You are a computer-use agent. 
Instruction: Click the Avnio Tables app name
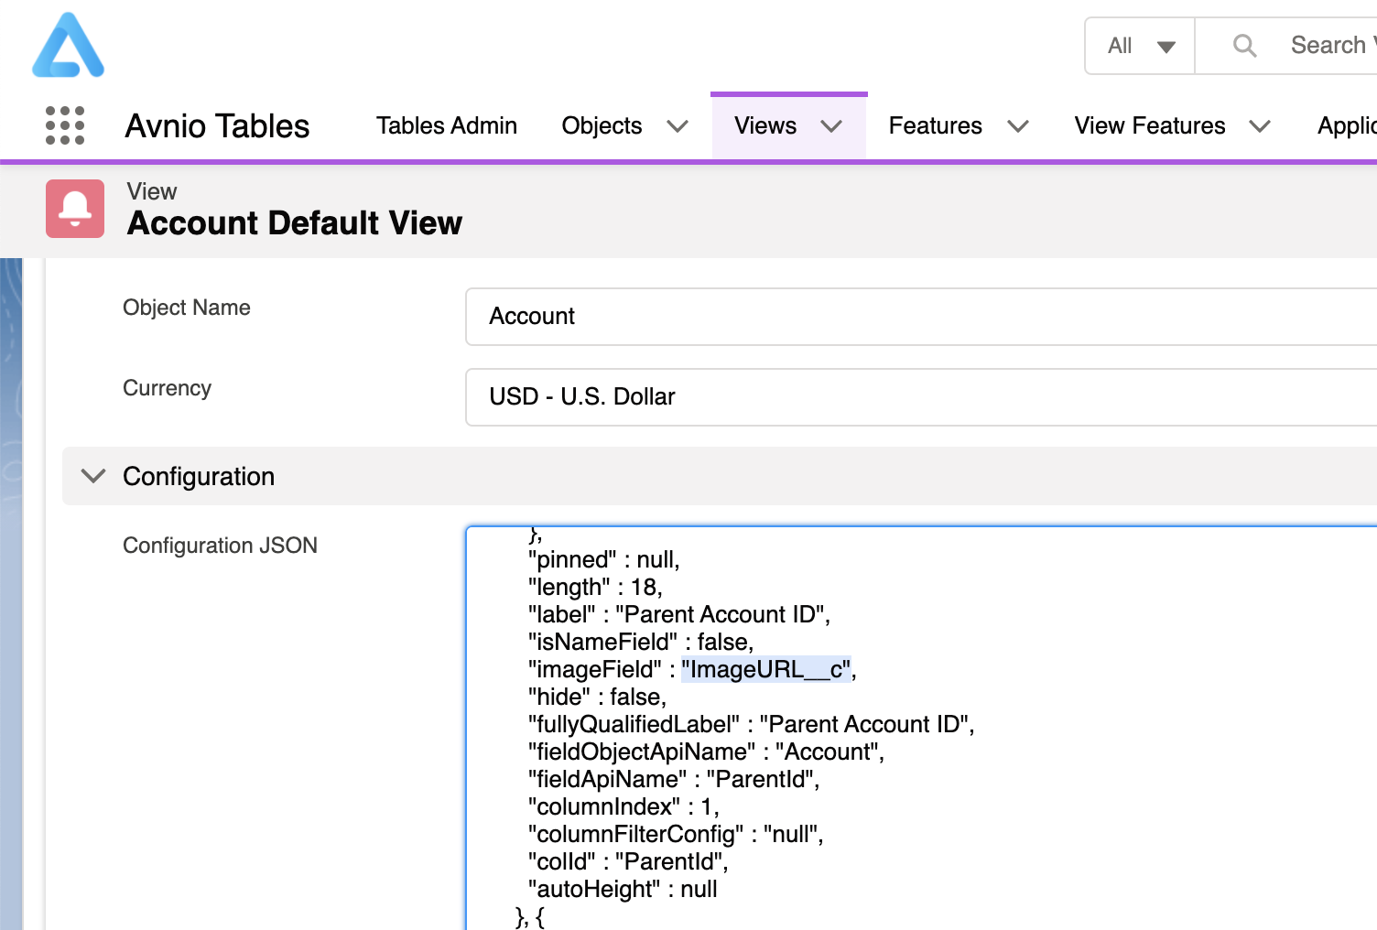coord(217,126)
